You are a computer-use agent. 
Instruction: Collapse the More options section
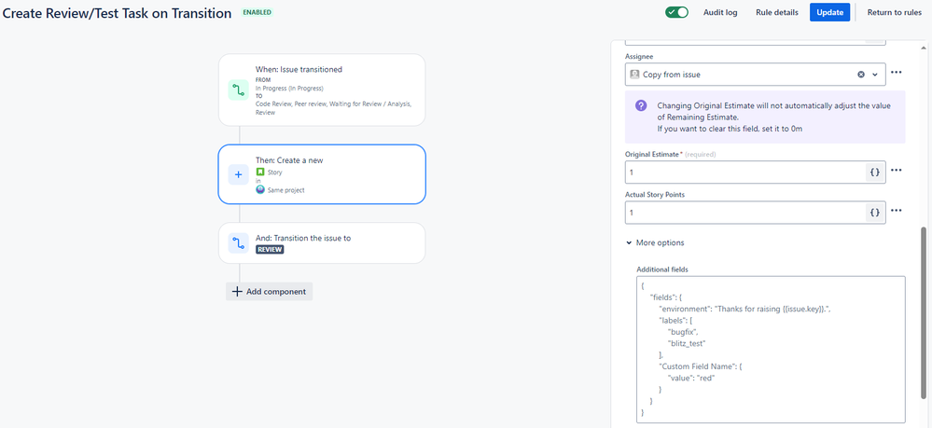(x=655, y=242)
